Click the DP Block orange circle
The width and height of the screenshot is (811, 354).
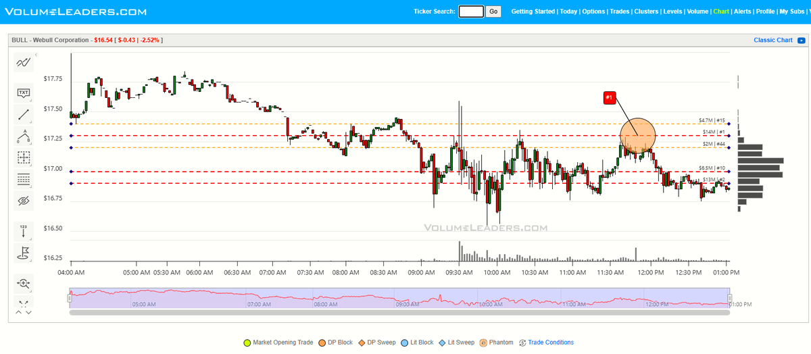(322, 343)
